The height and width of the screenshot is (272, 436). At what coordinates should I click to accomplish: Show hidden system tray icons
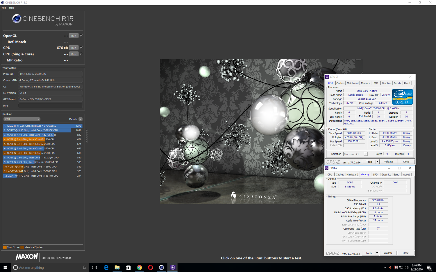click(x=385, y=267)
